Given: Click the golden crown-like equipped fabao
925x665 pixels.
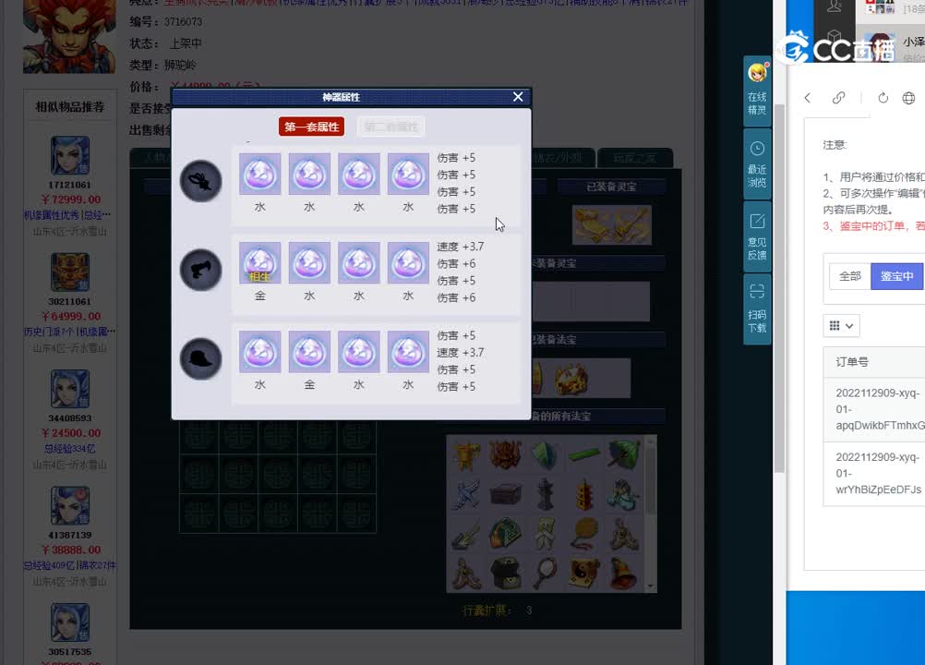Looking at the screenshot, I should 571,379.
